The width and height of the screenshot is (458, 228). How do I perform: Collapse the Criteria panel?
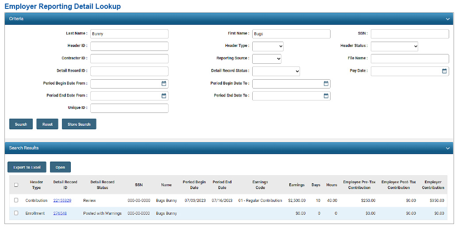click(x=448, y=19)
